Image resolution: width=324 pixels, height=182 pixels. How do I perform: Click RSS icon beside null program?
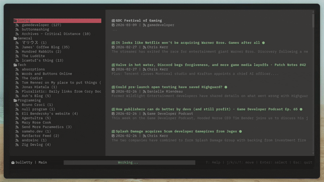tap(17, 109)
